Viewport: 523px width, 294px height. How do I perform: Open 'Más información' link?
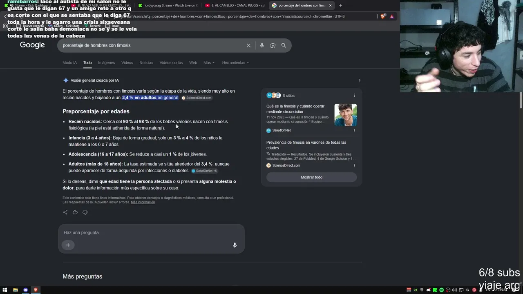143,202
